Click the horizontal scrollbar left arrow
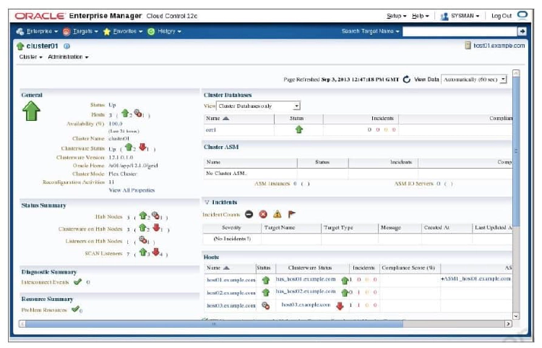542x348 pixels. [22, 324]
